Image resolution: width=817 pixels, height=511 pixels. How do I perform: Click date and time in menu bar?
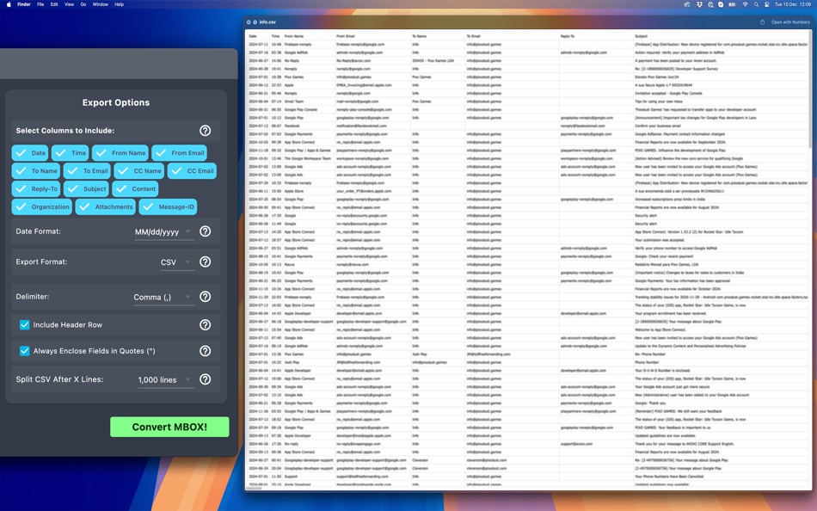(x=793, y=4)
